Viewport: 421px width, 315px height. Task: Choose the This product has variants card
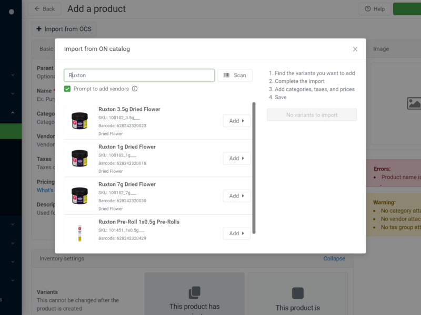coord(194,294)
